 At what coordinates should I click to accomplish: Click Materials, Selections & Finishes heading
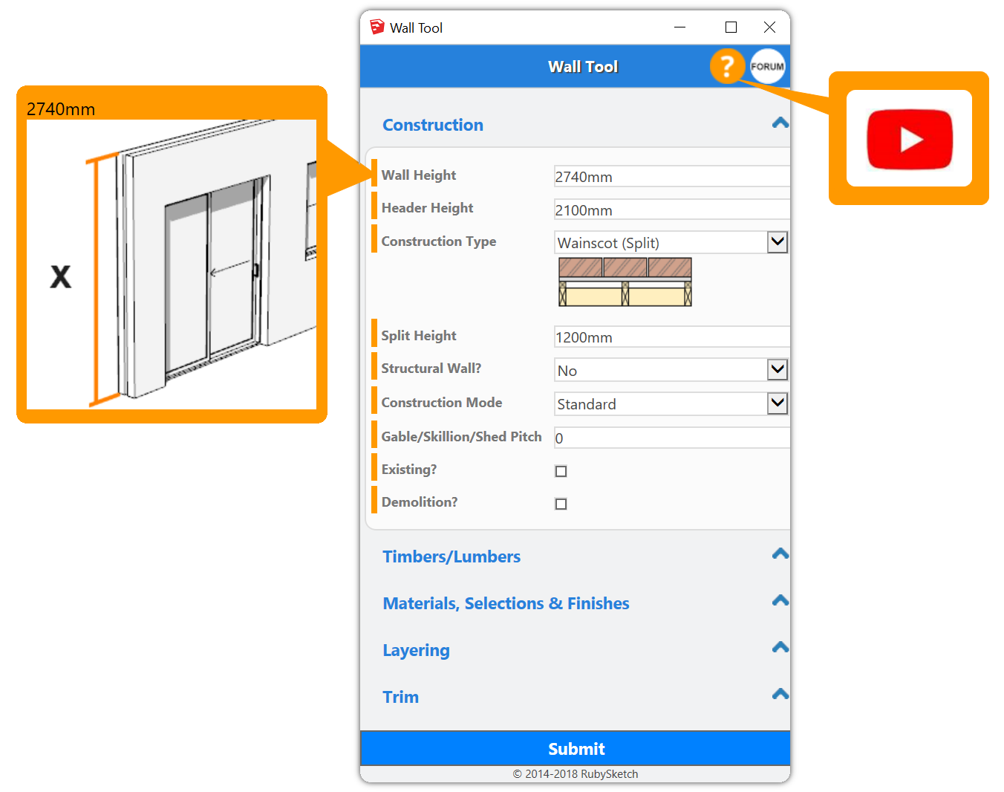point(506,603)
